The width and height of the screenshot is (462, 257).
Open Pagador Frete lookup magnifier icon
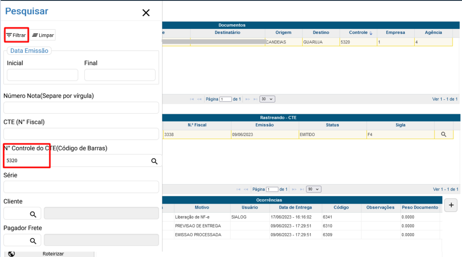pyautogui.click(x=33, y=241)
